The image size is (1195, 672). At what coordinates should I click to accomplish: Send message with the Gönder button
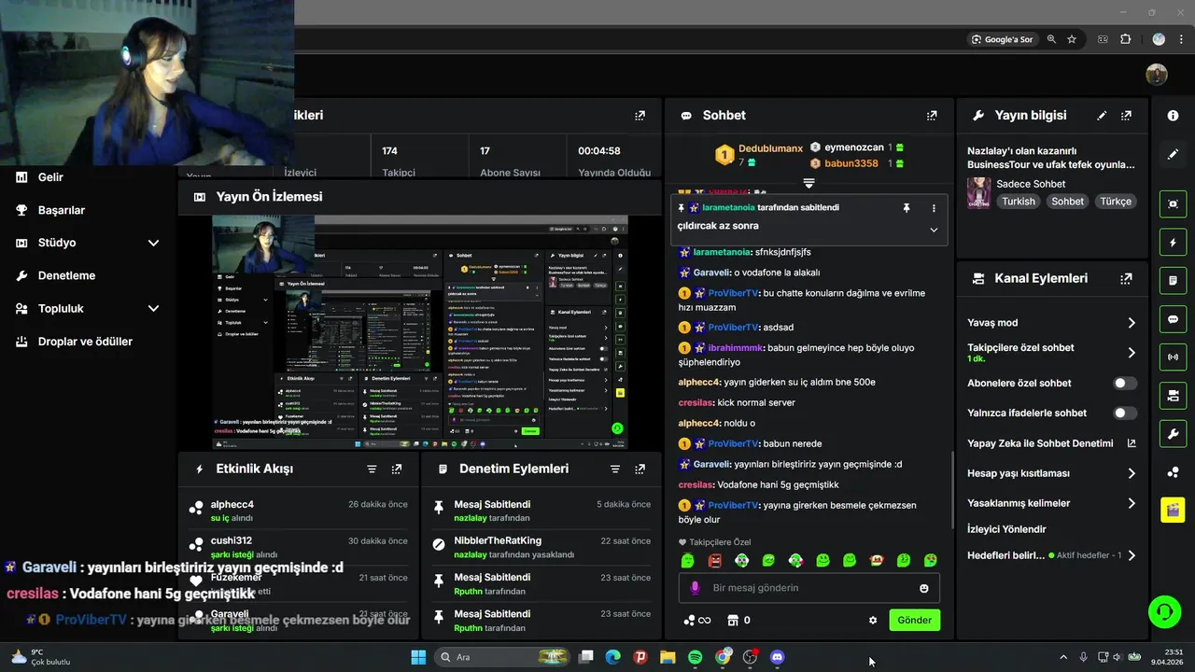pyautogui.click(x=915, y=620)
